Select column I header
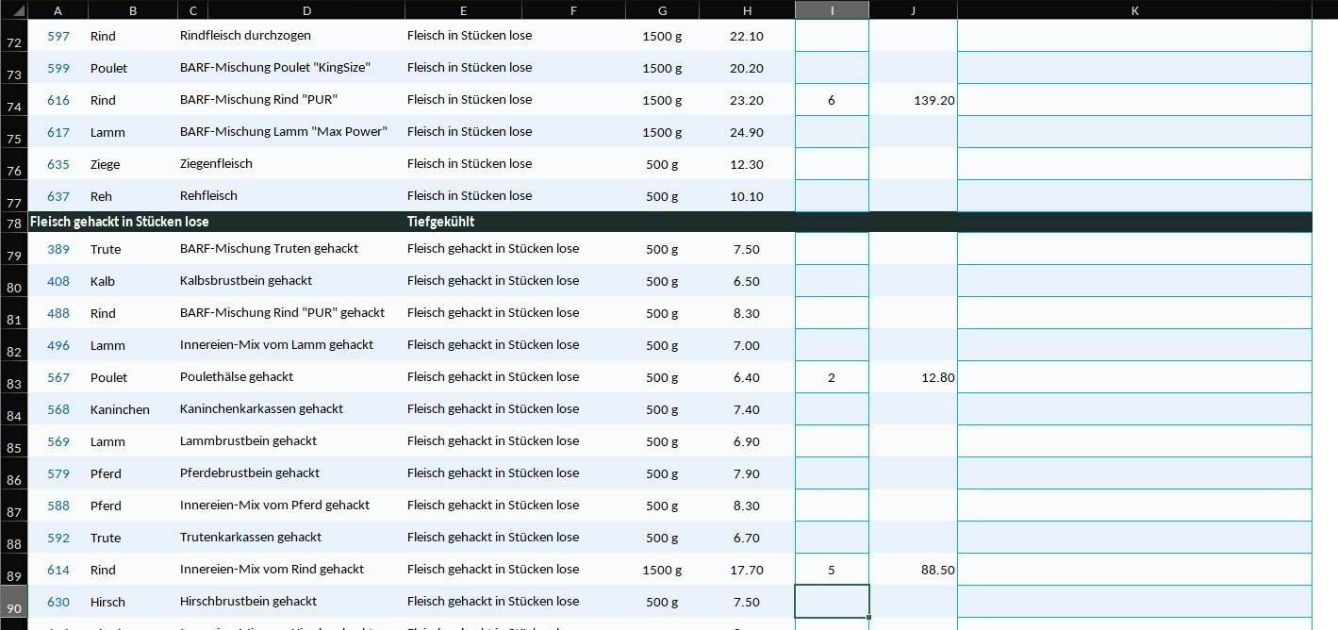1338x630 pixels. (832, 10)
